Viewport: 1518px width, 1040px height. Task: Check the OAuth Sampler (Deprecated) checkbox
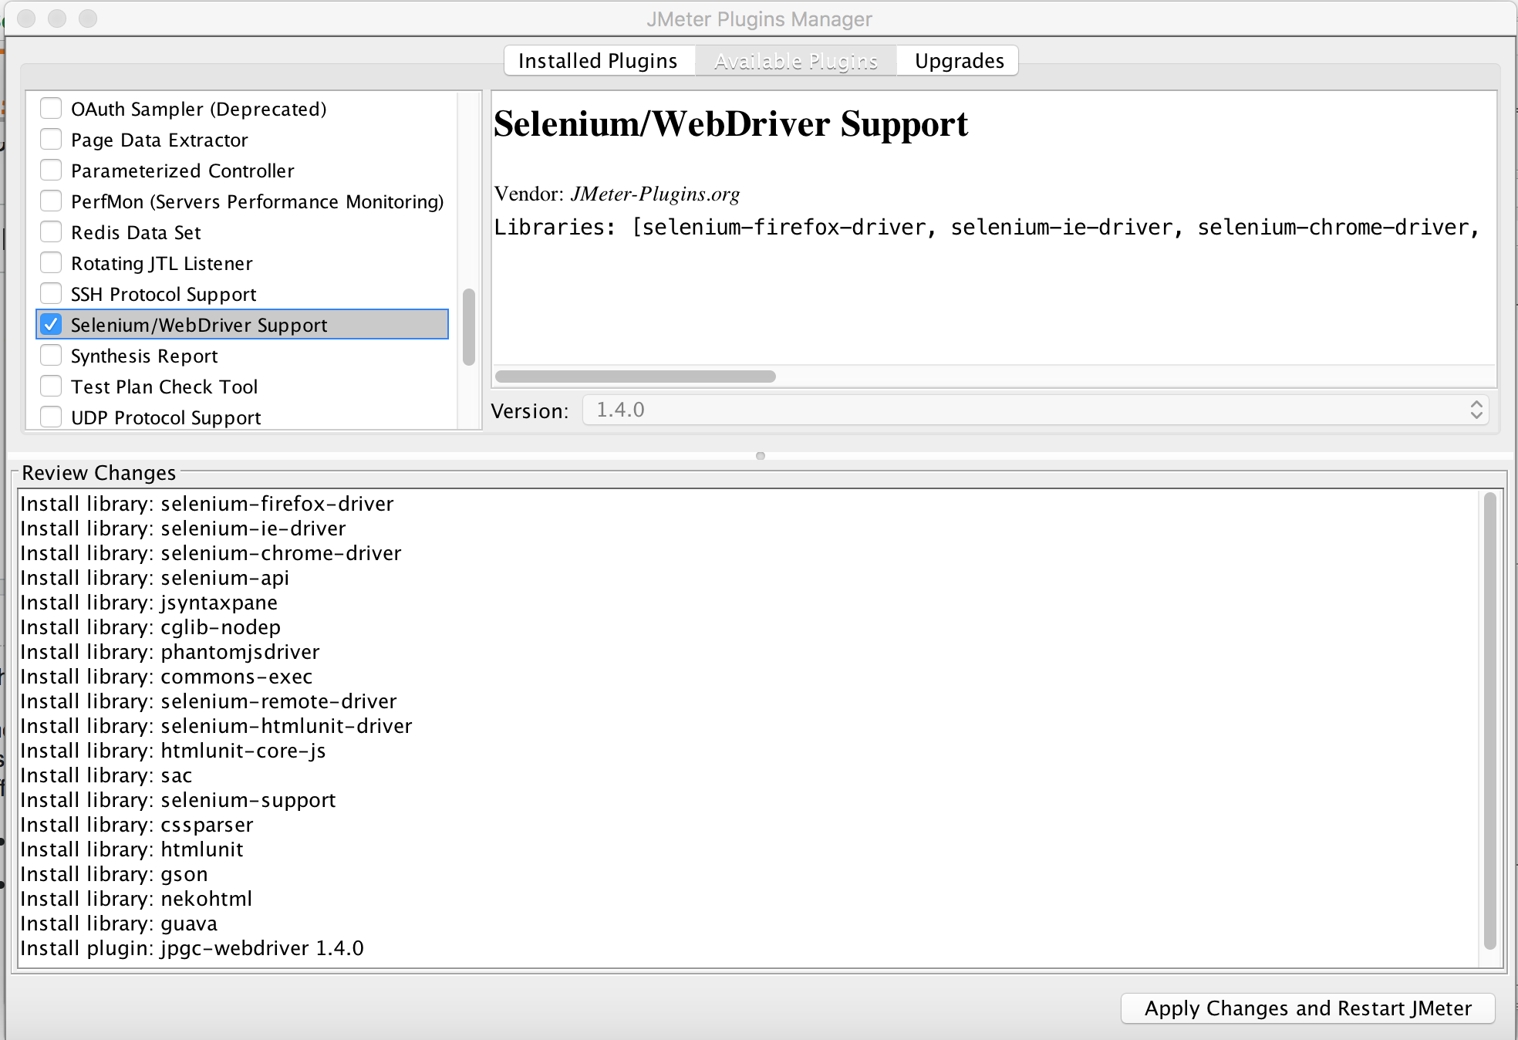point(51,109)
